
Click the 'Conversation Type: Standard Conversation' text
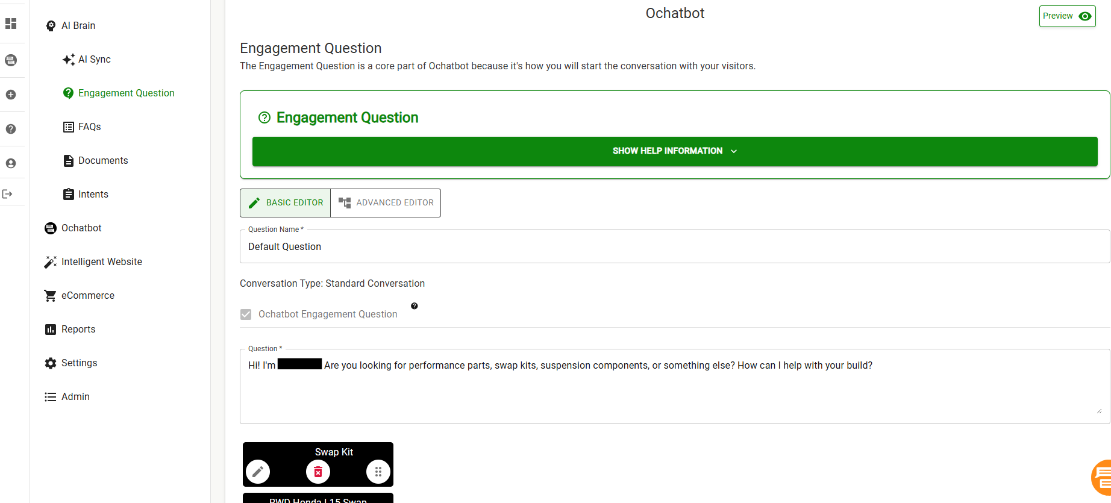332,284
